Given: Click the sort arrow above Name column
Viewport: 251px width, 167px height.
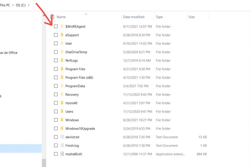Looking at the screenshot, I should 86,14.
